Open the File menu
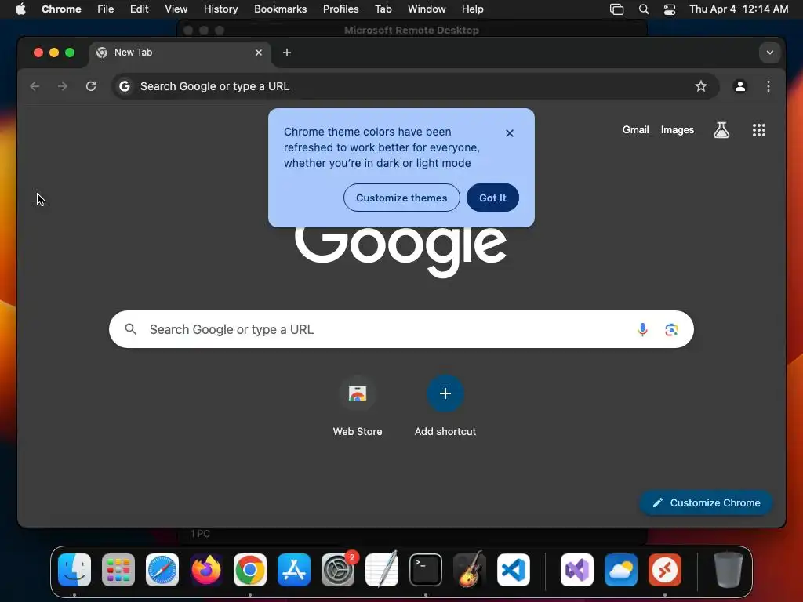Image resolution: width=803 pixels, height=602 pixels. tap(106, 9)
